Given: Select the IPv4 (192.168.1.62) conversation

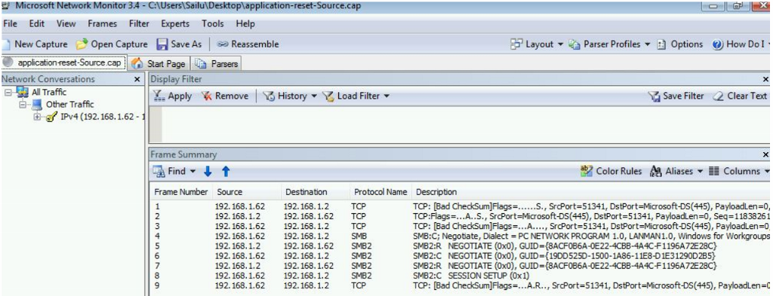Looking at the screenshot, I should pyautogui.click(x=102, y=117).
